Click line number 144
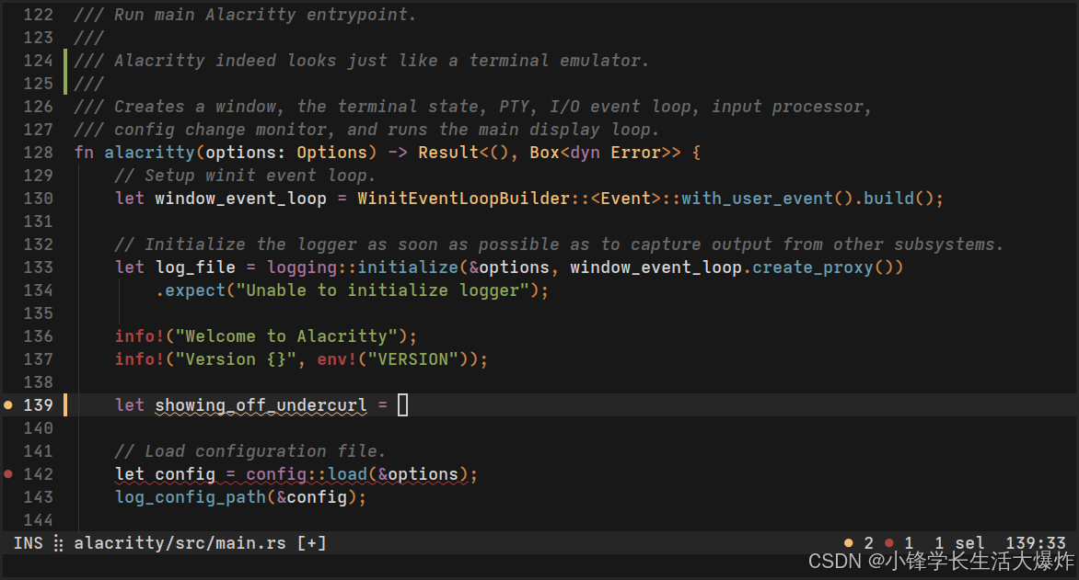The image size is (1079, 580). pyautogui.click(x=38, y=520)
